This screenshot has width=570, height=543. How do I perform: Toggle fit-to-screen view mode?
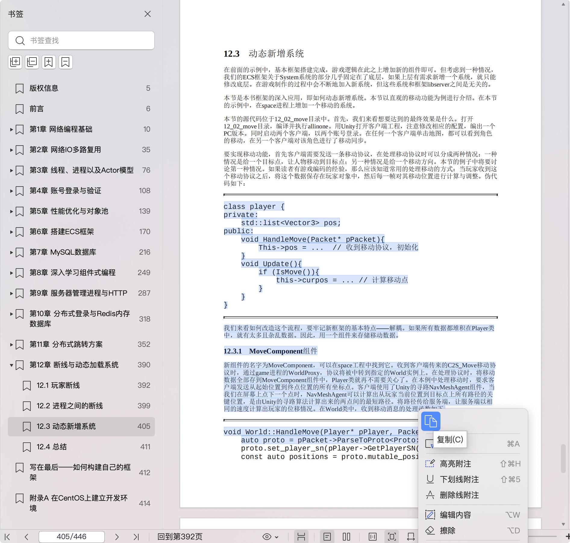pos(392,537)
